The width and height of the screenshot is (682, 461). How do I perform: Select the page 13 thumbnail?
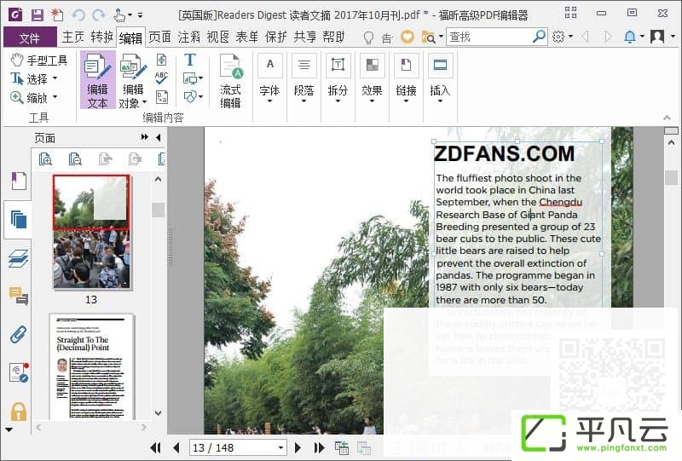point(91,232)
